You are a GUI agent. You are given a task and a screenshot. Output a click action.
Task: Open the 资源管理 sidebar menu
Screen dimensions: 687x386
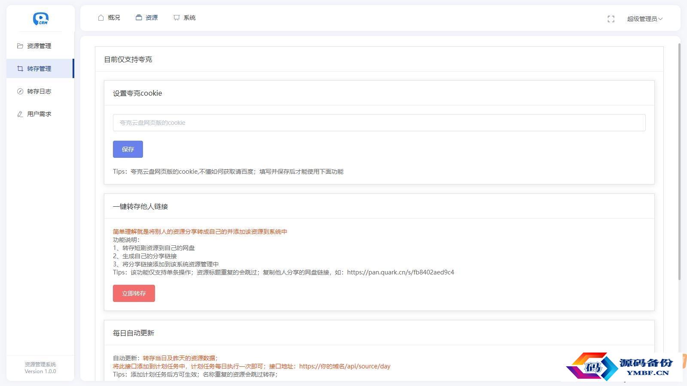[x=40, y=46]
